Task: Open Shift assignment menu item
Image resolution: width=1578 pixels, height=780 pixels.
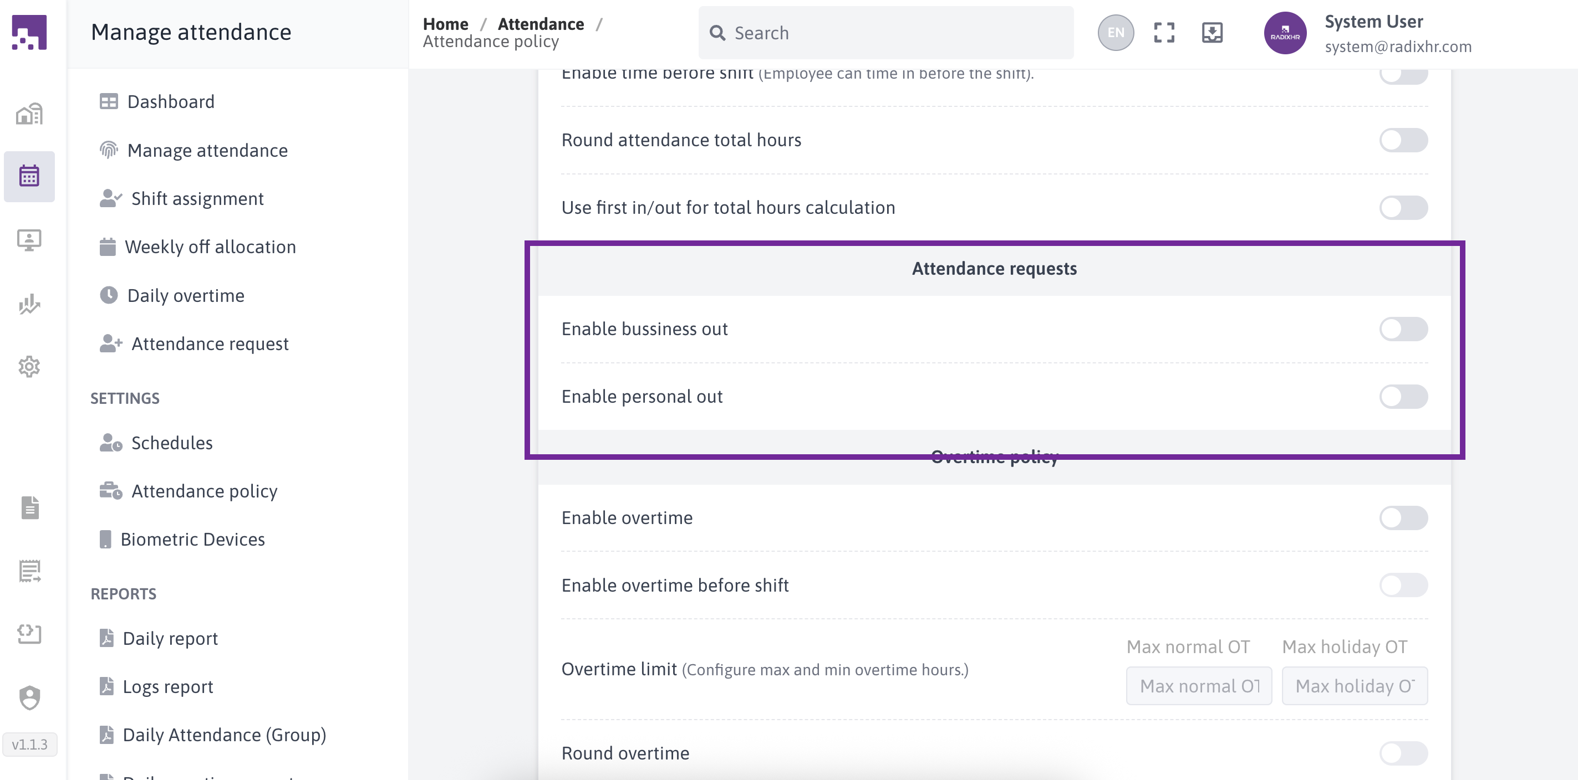Action: point(197,198)
